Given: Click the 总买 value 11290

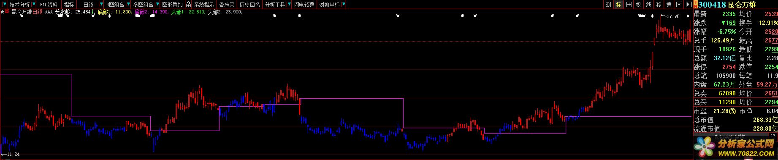Looking at the screenshot, I should point(727,102).
